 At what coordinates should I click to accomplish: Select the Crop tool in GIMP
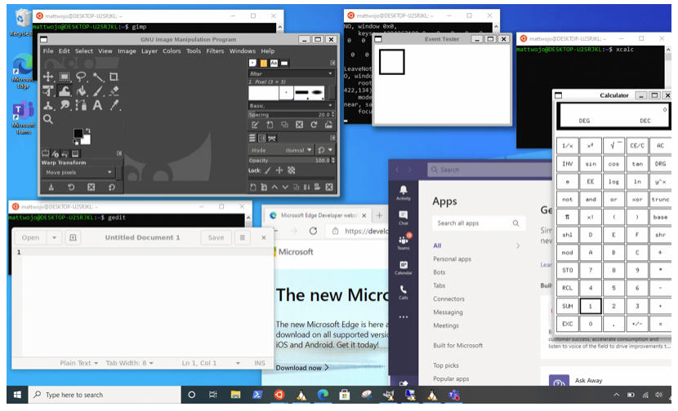point(114,77)
